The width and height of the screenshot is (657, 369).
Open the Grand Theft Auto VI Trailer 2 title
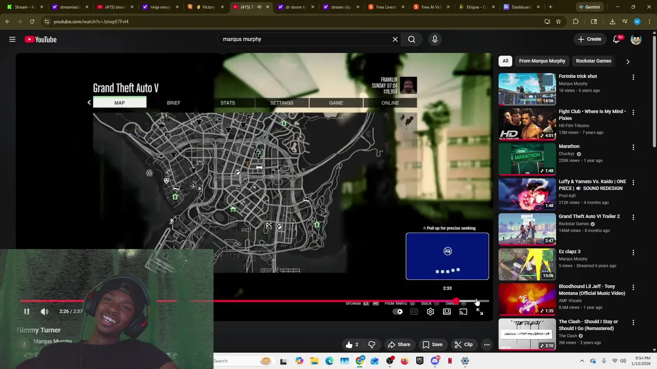point(589,216)
